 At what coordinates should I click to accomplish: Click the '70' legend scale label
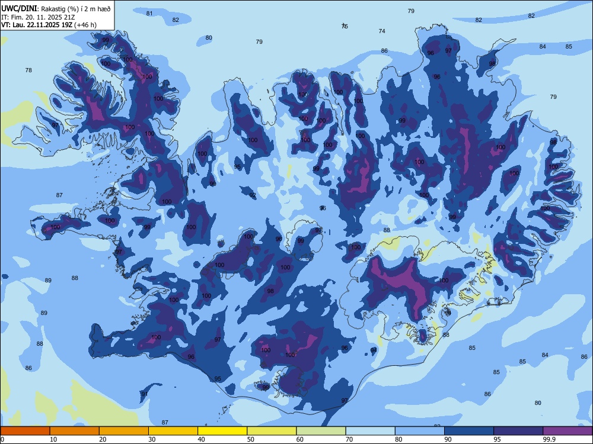349,439
